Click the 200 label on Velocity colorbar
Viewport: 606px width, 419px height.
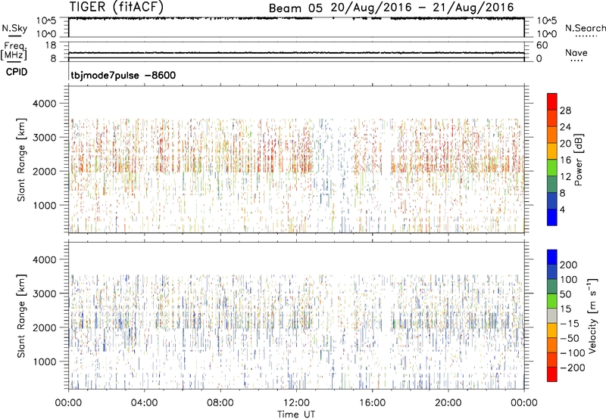coord(569,265)
